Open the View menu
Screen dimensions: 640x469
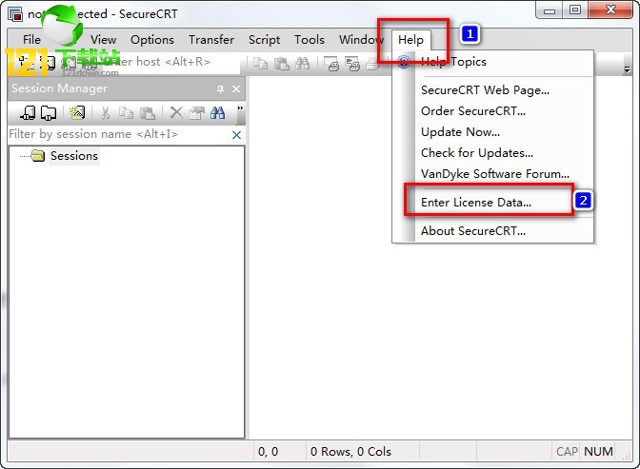pyautogui.click(x=103, y=40)
